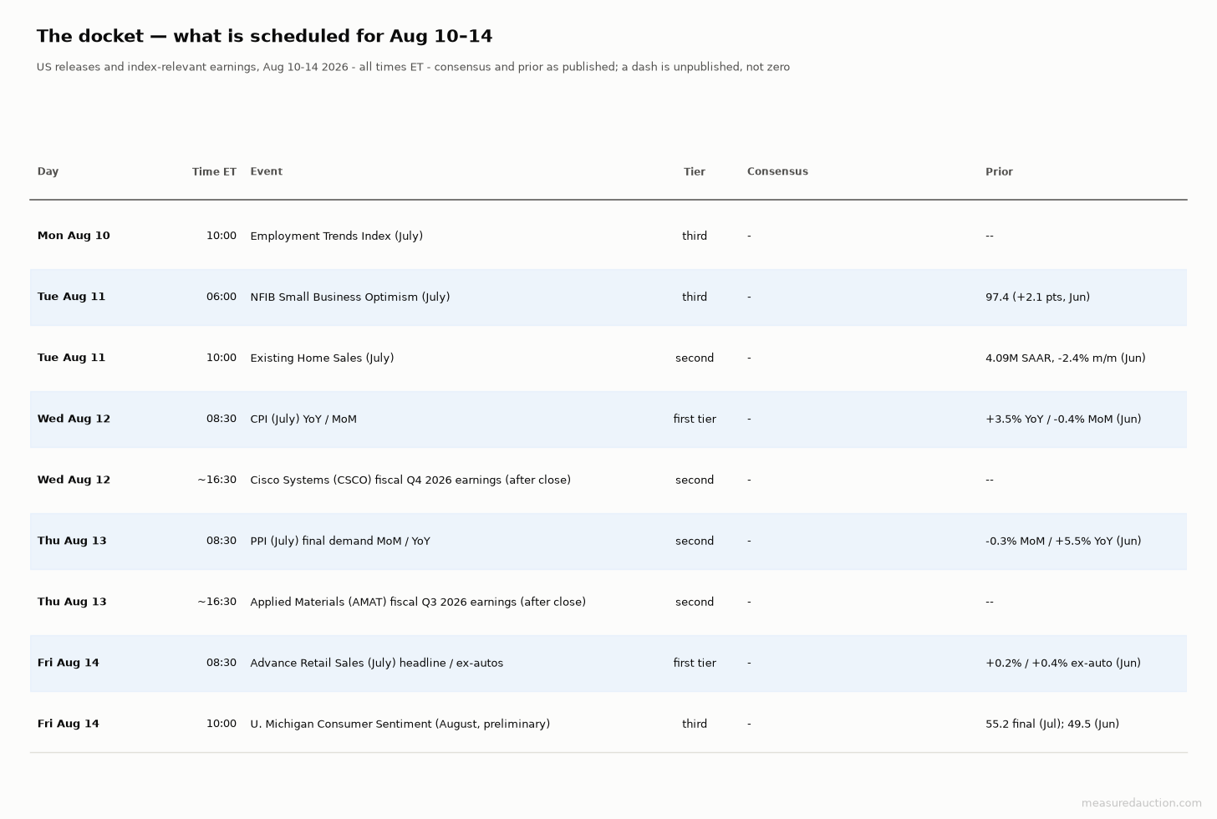Screen dimensions: 1217x819
Task: Click prior value '97.4 (+2.1 pts, Jun)'
Action: [x=1037, y=297]
